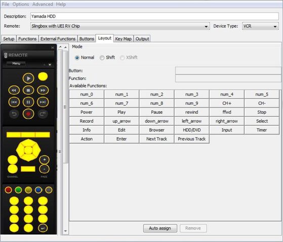This screenshot has height=242, width=283.
Task: Click the Play icon on the remote
Action: click(x=28, y=78)
